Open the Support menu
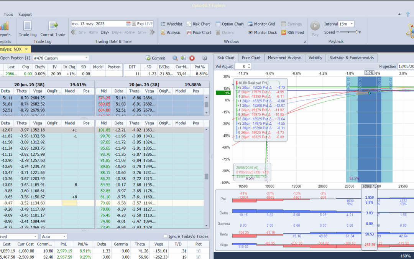Viewport: 414px width, 259px height. (x=25, y=15)
